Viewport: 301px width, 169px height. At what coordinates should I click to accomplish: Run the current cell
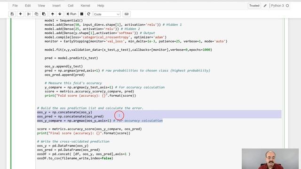pos(71,14)
